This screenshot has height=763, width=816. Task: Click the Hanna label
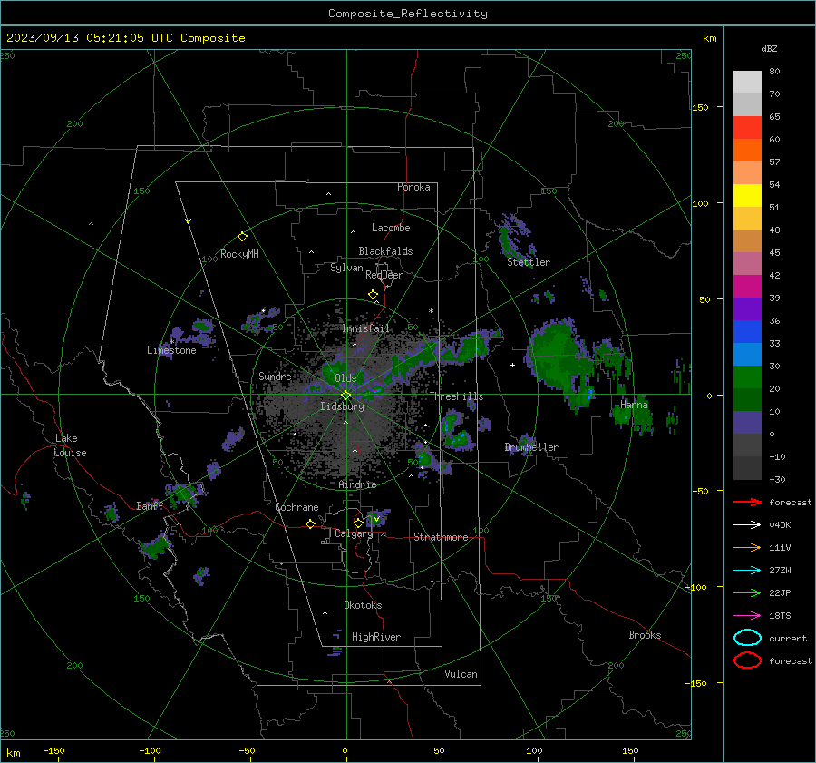point(634,404)
